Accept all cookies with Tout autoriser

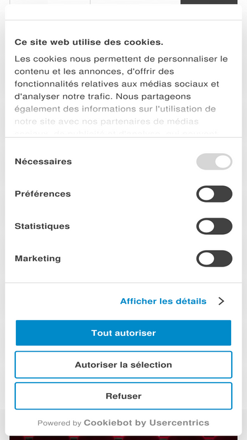click(124, 333)
